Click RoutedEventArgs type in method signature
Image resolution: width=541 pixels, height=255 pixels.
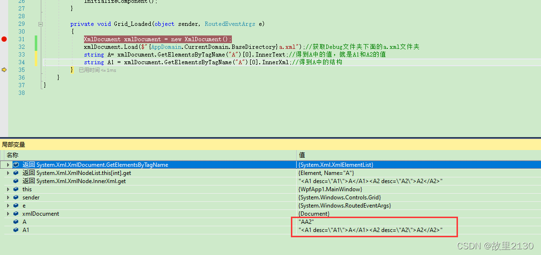[x=230, y=24]
